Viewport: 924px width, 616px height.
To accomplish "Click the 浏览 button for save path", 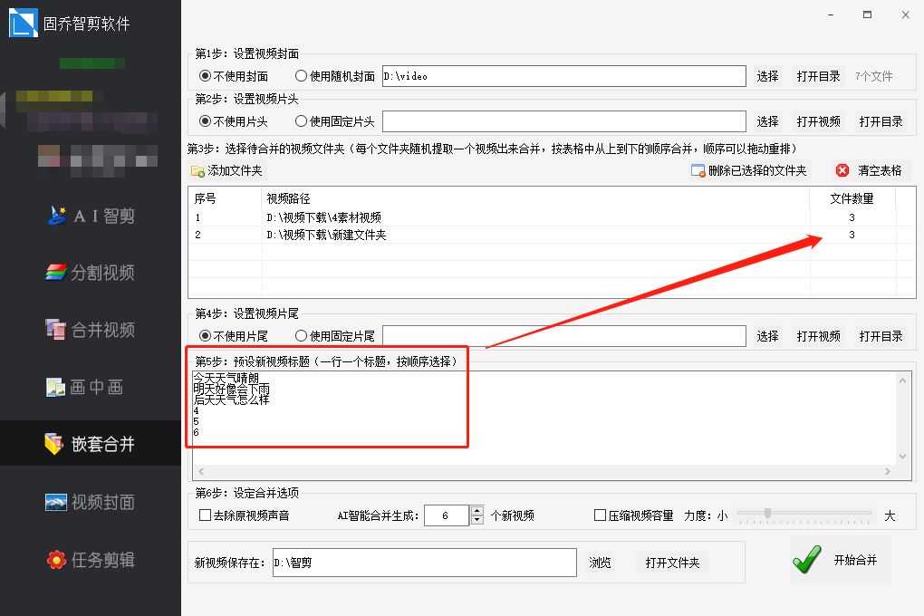I will (600, 563).
